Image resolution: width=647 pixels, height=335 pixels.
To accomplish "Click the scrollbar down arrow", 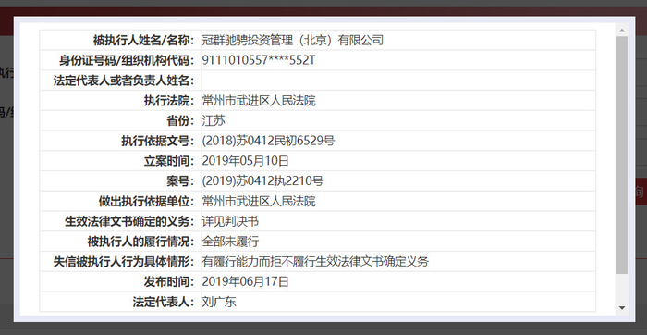I will tap(622, 308).
